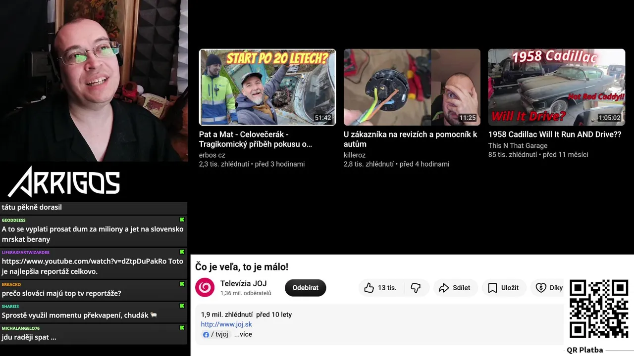Expand description with ...více
634x356 pixels.
(243, 334)
